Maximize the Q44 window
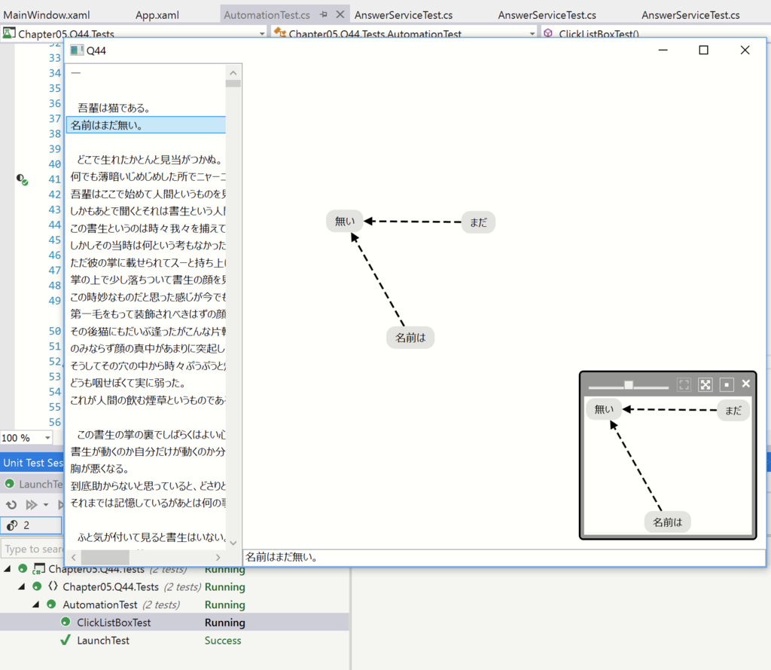Image resolution: width=771 pixels, height=670 pixels. click(x=704, y=50)
